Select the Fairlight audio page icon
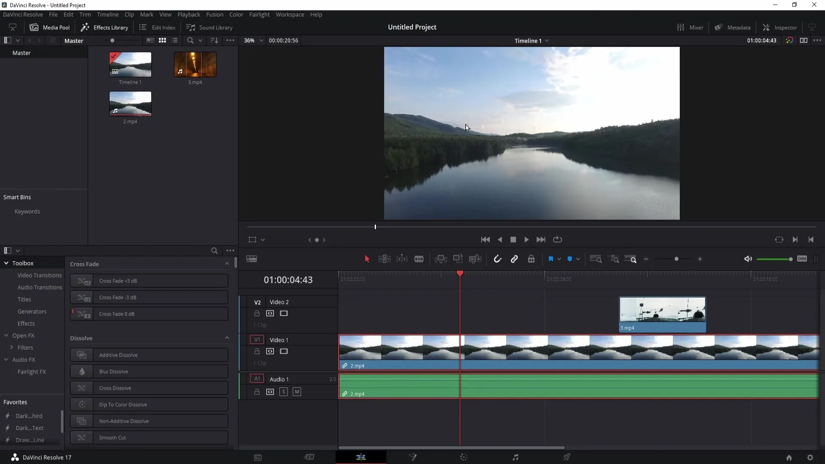Screen dimensions: 825x464 [x=515, y=457]
